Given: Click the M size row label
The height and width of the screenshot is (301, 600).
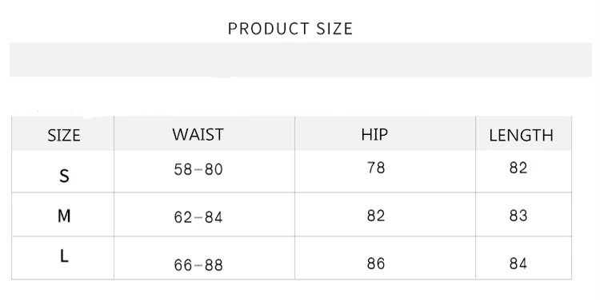Looking at the screenshot, I should pos(64,216).
